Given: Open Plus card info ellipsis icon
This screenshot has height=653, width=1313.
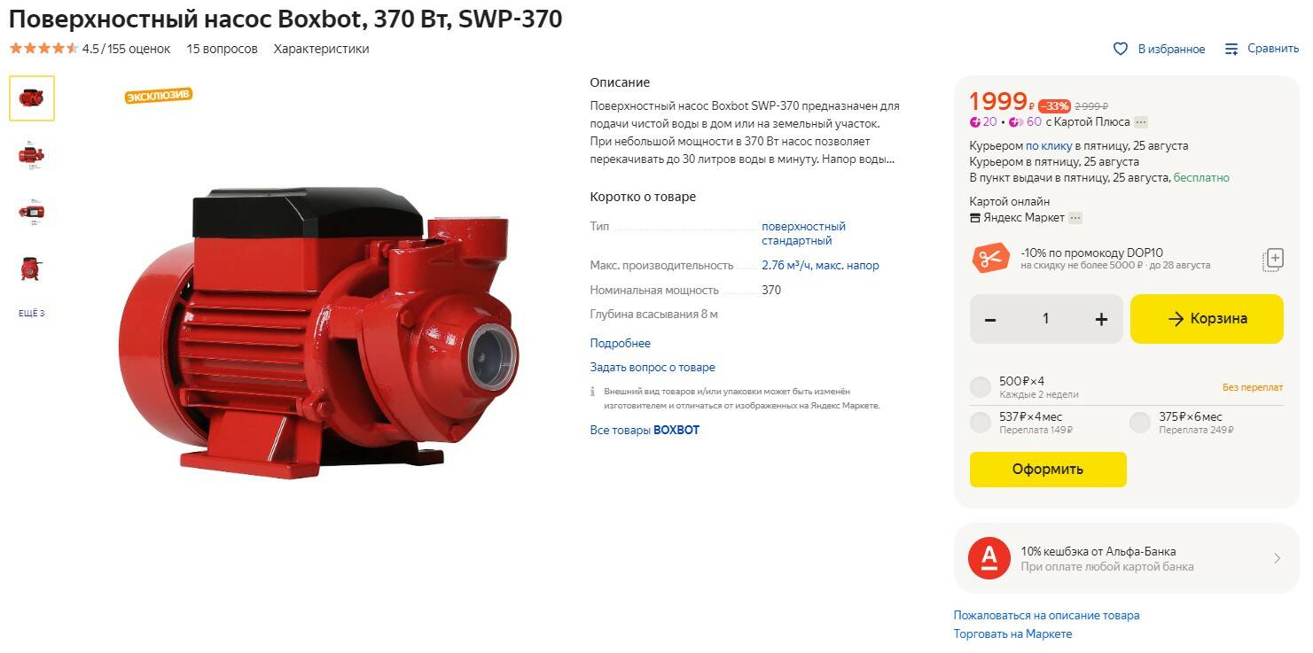Looking at the screenshot, I should click(1141, 122).
